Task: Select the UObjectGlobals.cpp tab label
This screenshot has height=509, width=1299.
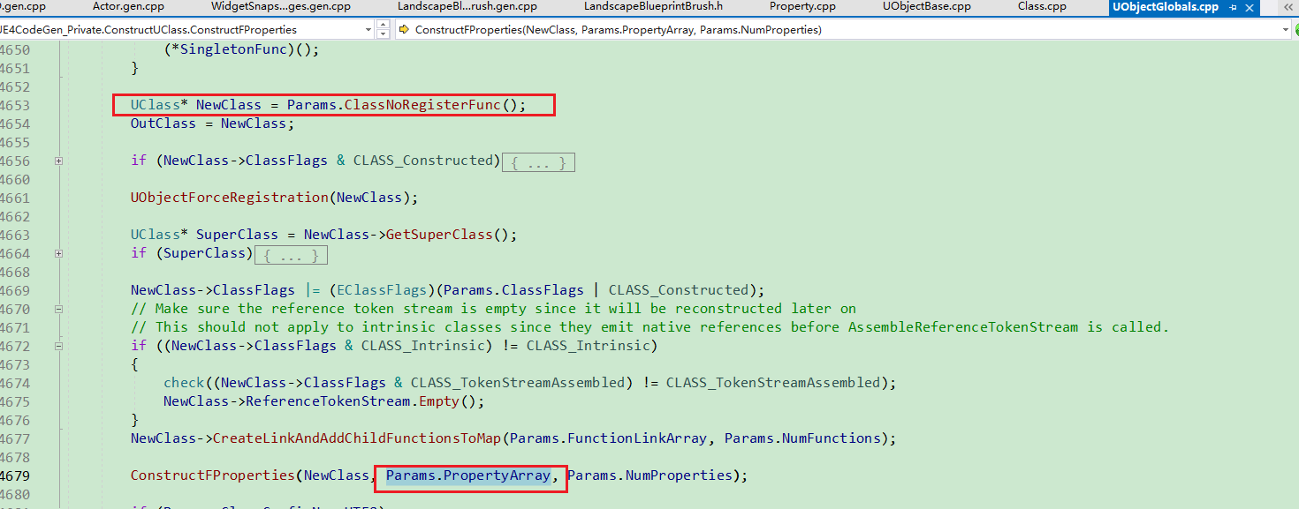Action: [1166, 6]
